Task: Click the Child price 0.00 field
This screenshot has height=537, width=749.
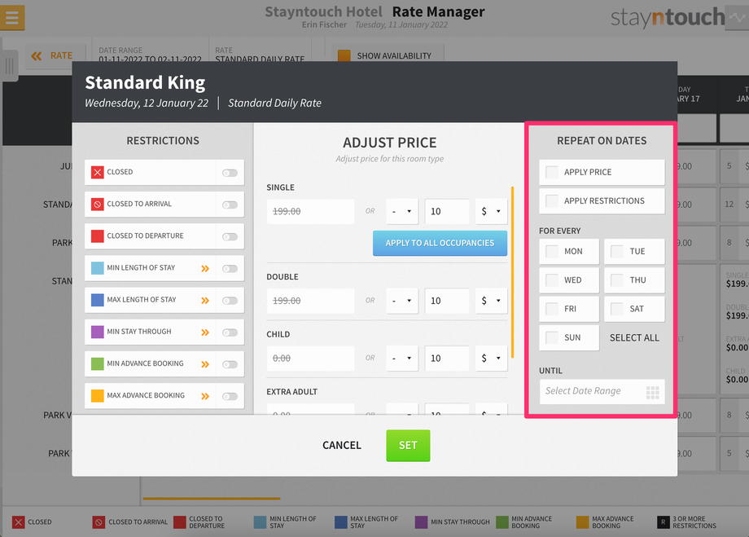Action: tap(310, 359)
